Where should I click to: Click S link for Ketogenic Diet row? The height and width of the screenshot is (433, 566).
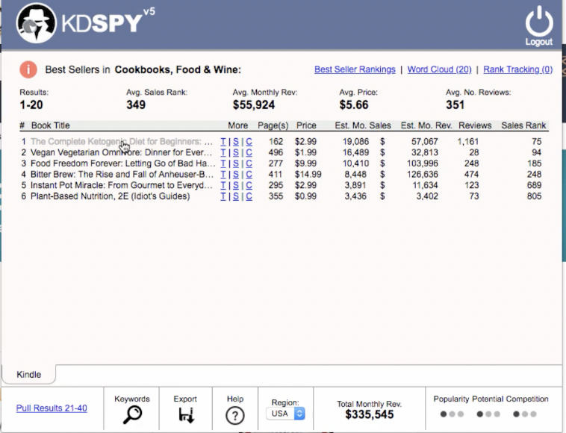click(x=236, y=142)
